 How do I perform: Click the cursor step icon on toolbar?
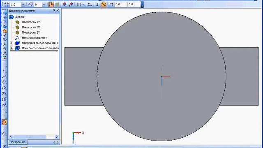click(6, 5)
